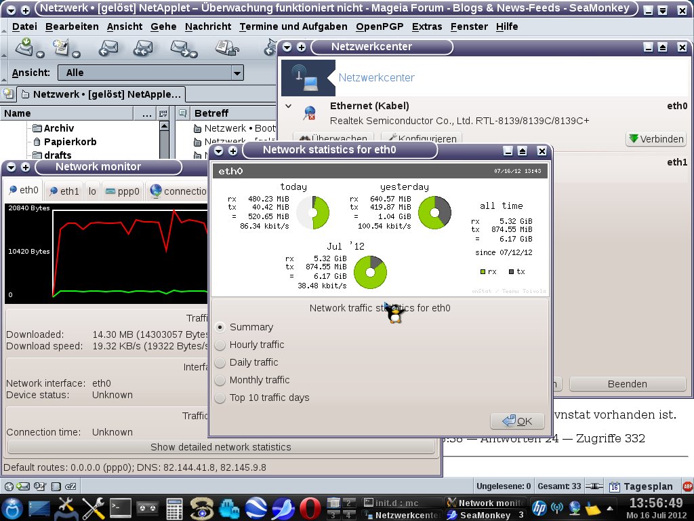The width and height of the screenshot is (694, 521).
Task: Launch the terminal from the panel
Action: (121, 508)
